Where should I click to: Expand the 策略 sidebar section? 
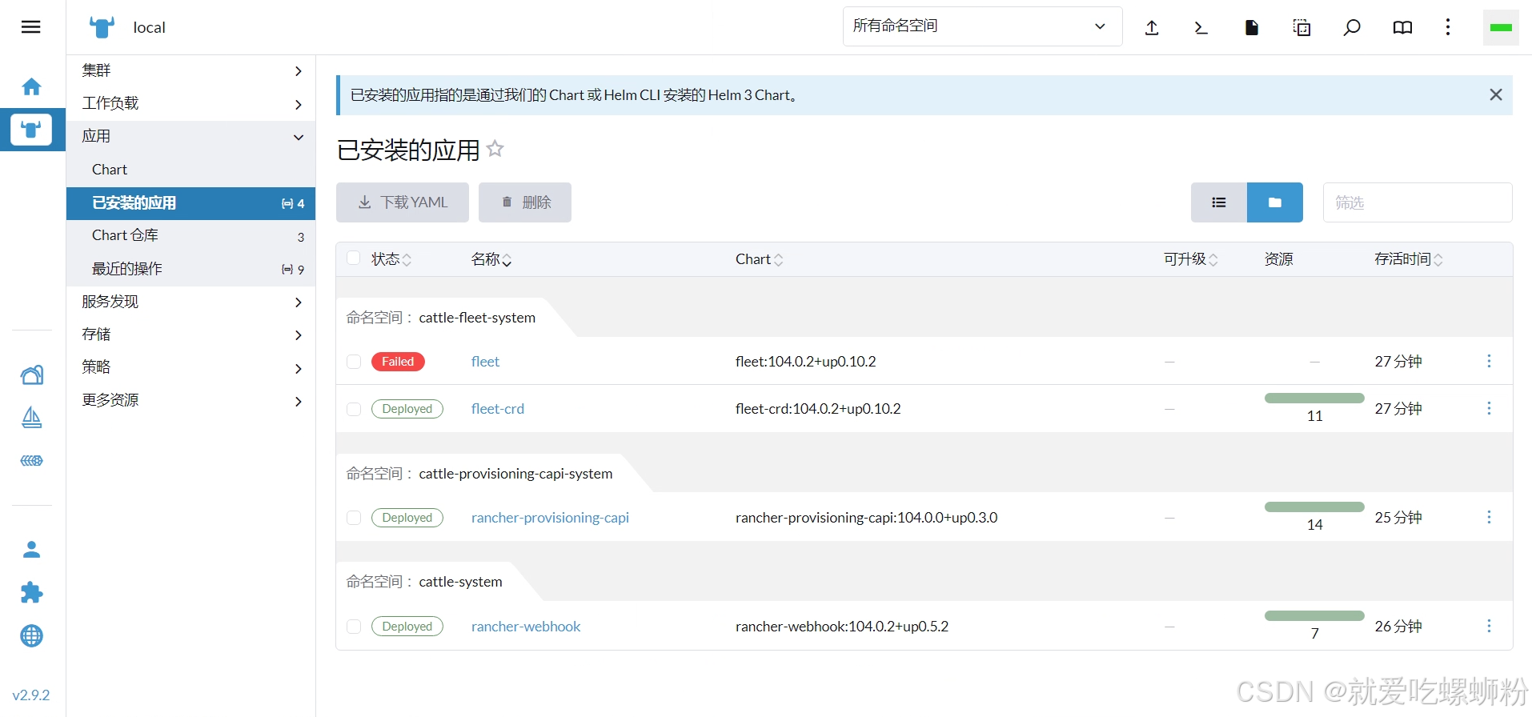tap(191, 367)
